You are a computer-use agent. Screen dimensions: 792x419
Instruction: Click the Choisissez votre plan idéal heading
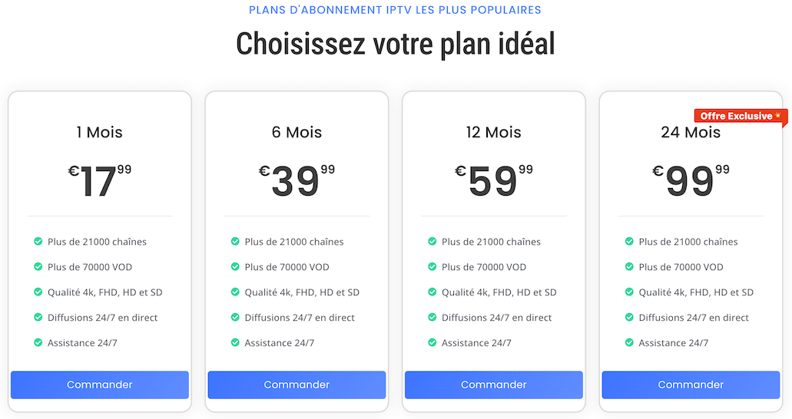click(x=396, y=44)
